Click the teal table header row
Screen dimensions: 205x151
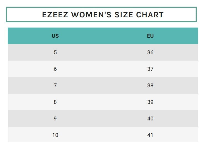(x=103, y=36)
